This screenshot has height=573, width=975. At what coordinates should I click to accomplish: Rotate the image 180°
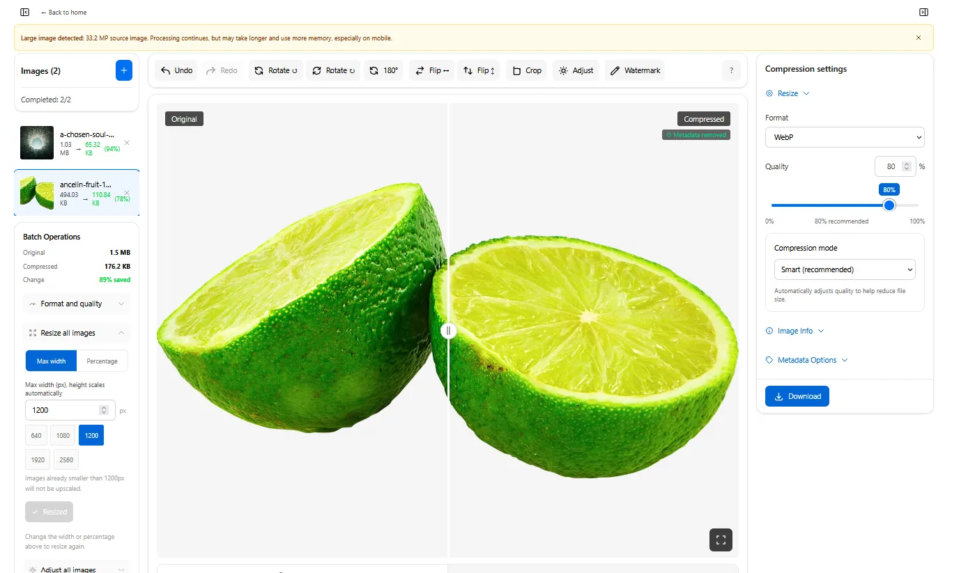[383, 70]
